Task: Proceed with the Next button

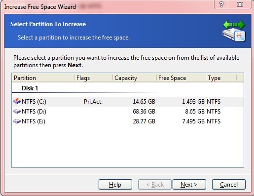Action: click(189, 185)
